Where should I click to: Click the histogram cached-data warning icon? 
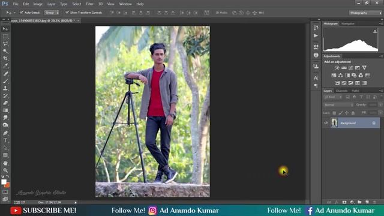[x=375, y=31]
